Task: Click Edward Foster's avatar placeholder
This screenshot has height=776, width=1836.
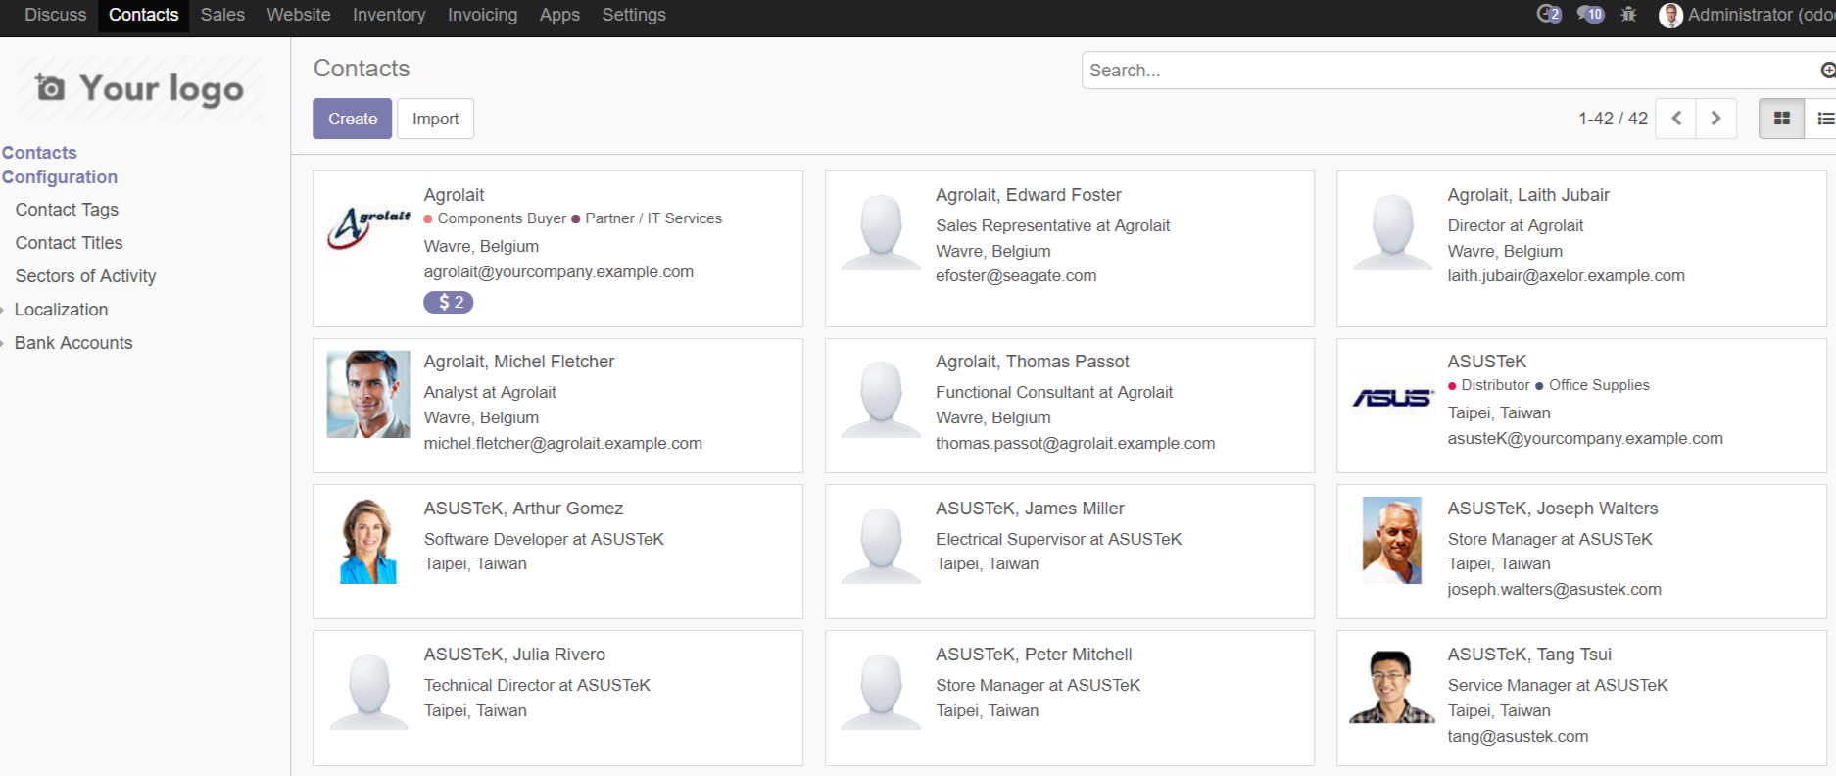Action: pyautogui.click(x=881, y=232)
